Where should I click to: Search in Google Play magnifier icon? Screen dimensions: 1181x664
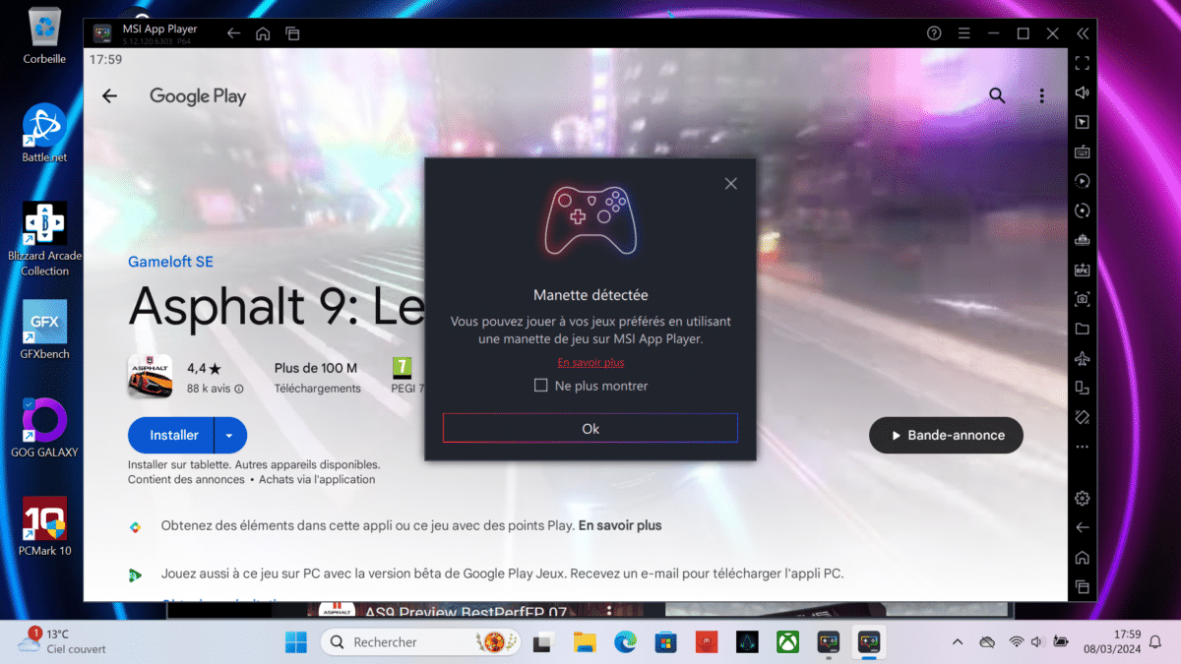[997, 96]
